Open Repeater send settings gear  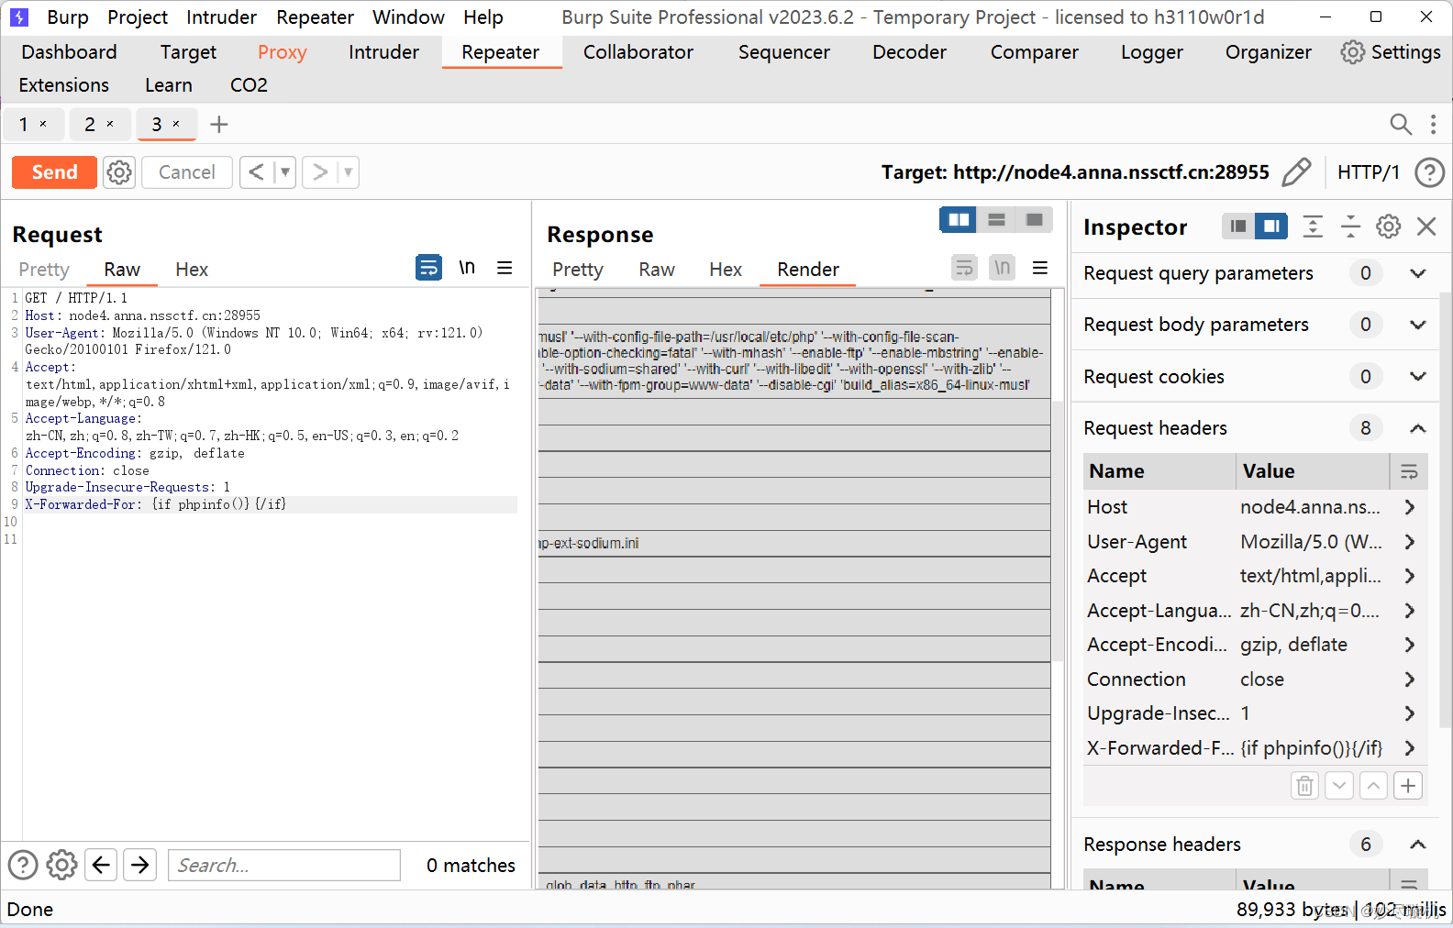[x=119, y=172]
